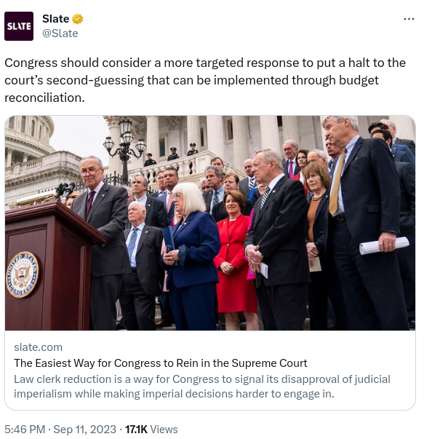Open the three-dot more options menu
Viewport: 424px width, 439px height.
pos(409,19)
